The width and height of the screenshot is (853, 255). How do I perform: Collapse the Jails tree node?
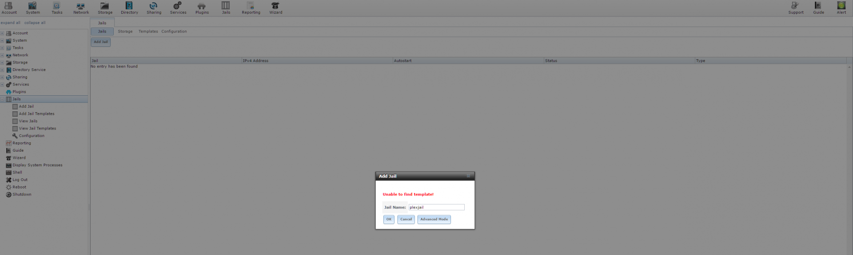[x=2, y=99]
